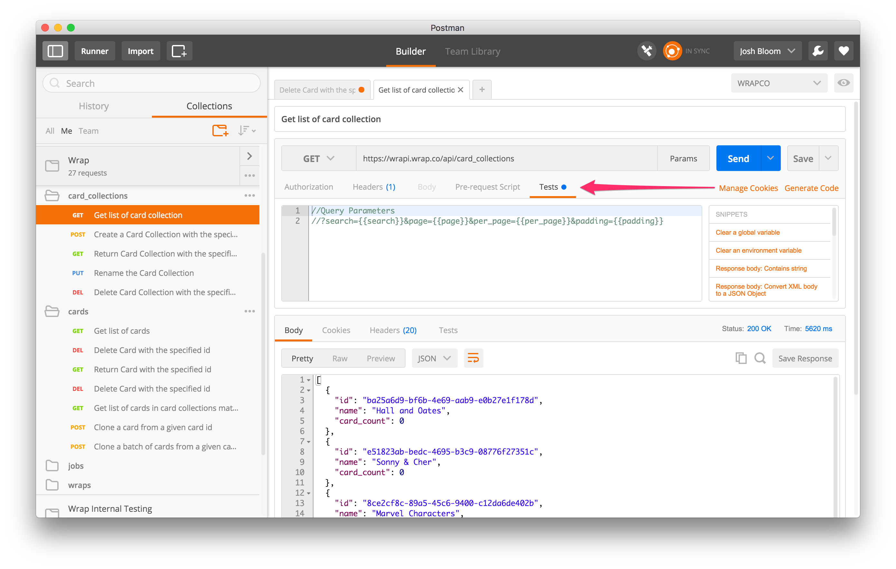896x569 pixels.
Task: Open the Authorization tab
Action: (x=308, y=186)
